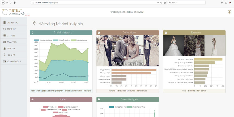
Task: Click the Mori Lee Prom bar
Action: (131, 73)
